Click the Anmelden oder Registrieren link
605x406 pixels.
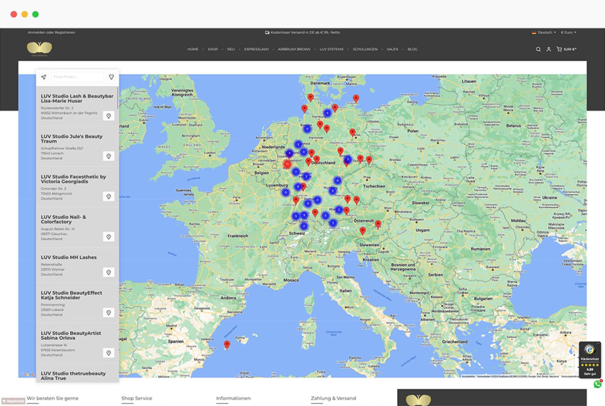tap(51, 32)
